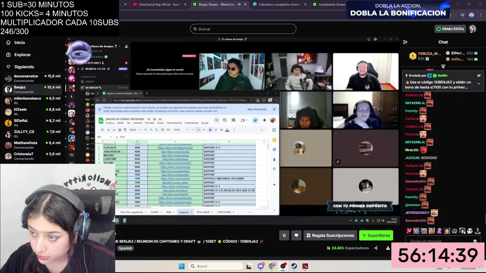
Task: Open Steam from the taskbar
Action: pos(294,266)
